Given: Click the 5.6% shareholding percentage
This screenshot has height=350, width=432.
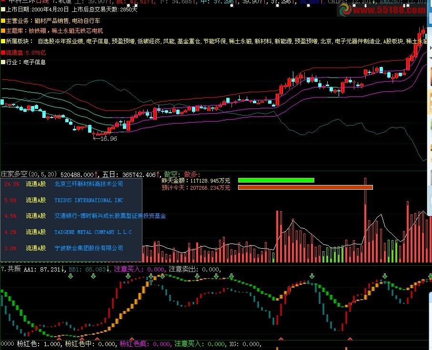Looking at the screenshot, I should (10, 200).
